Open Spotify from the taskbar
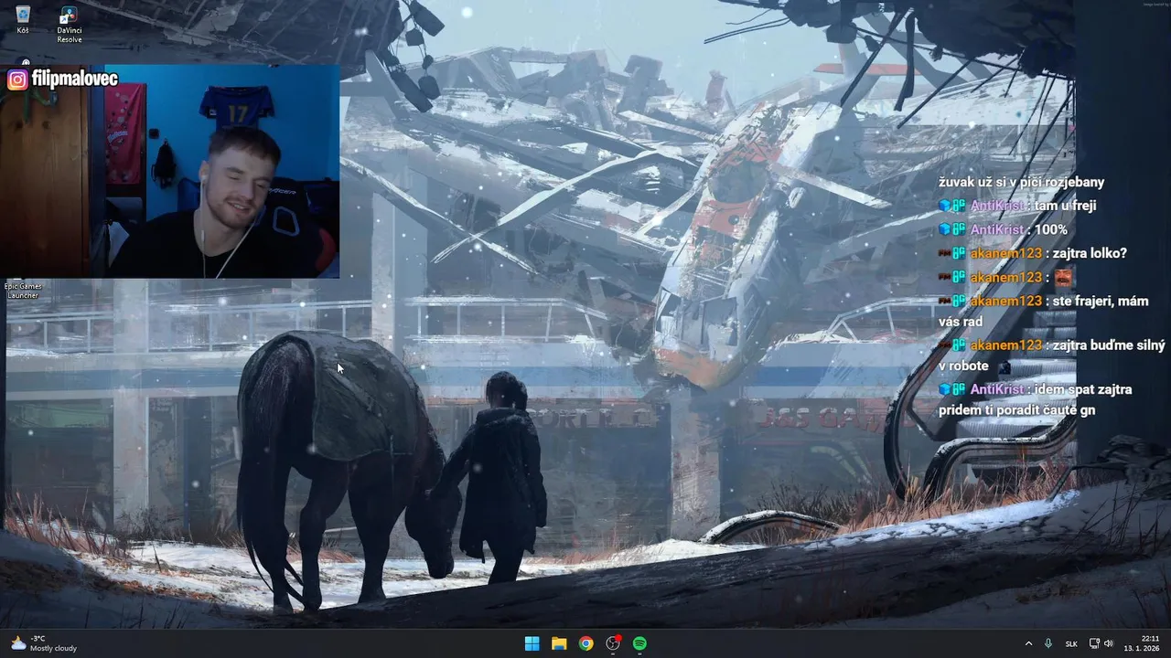This screenshot has width=1171, height=658. tap(639, 643)
